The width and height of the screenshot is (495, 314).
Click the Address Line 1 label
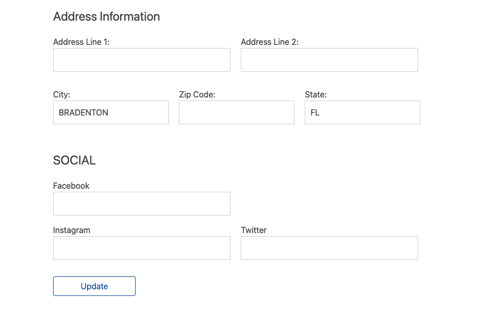81,42
